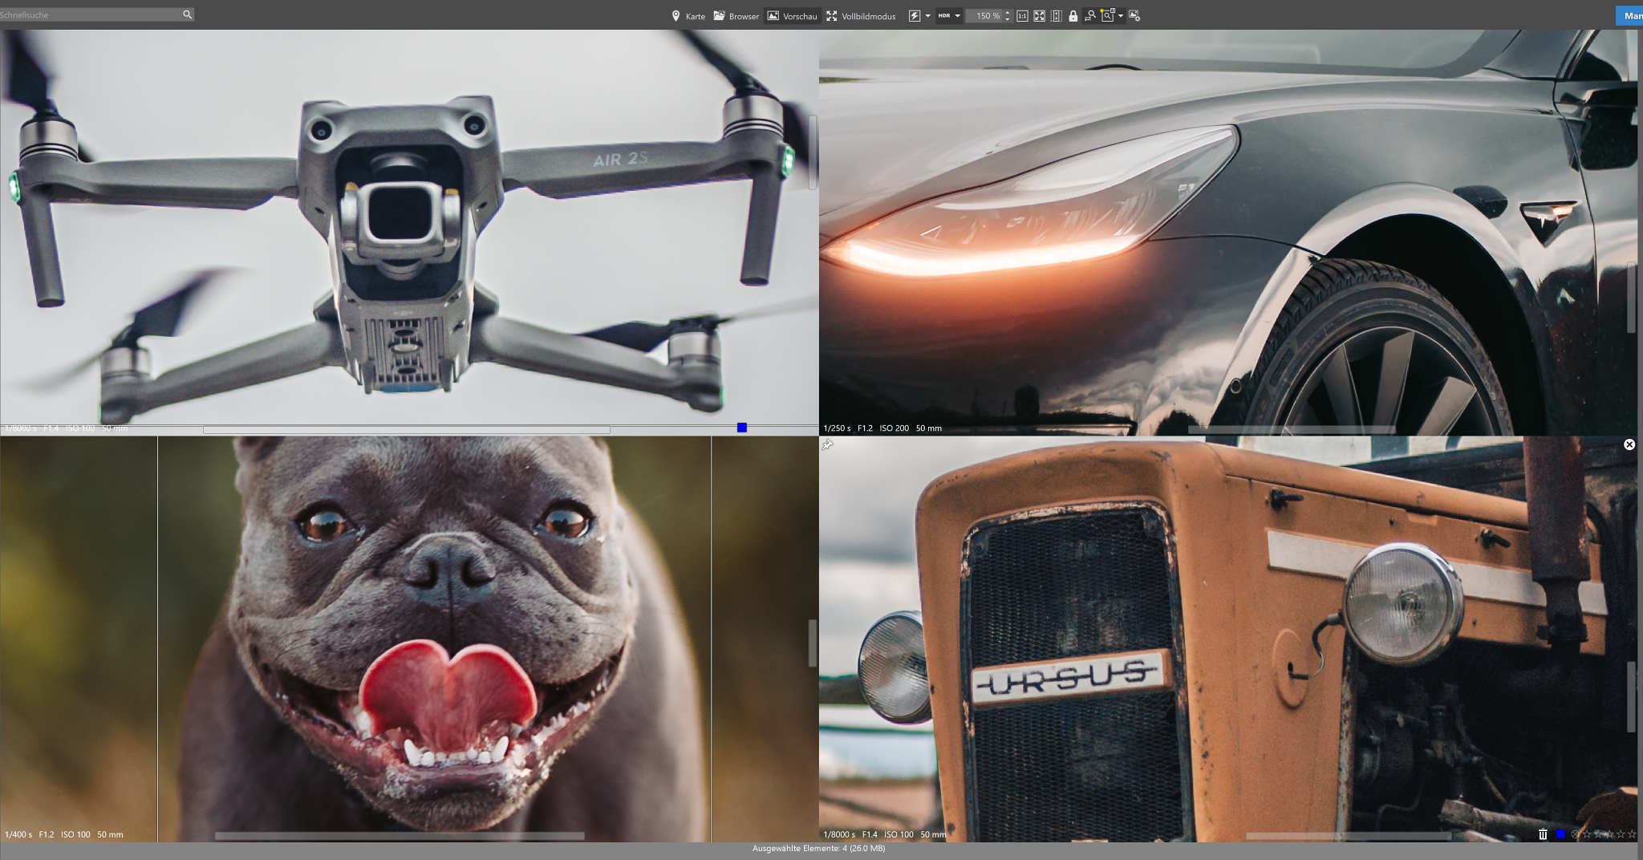Click the blue color label on tractor photo
This screenshot has width=1643, height=860.
coord(1560,834)
